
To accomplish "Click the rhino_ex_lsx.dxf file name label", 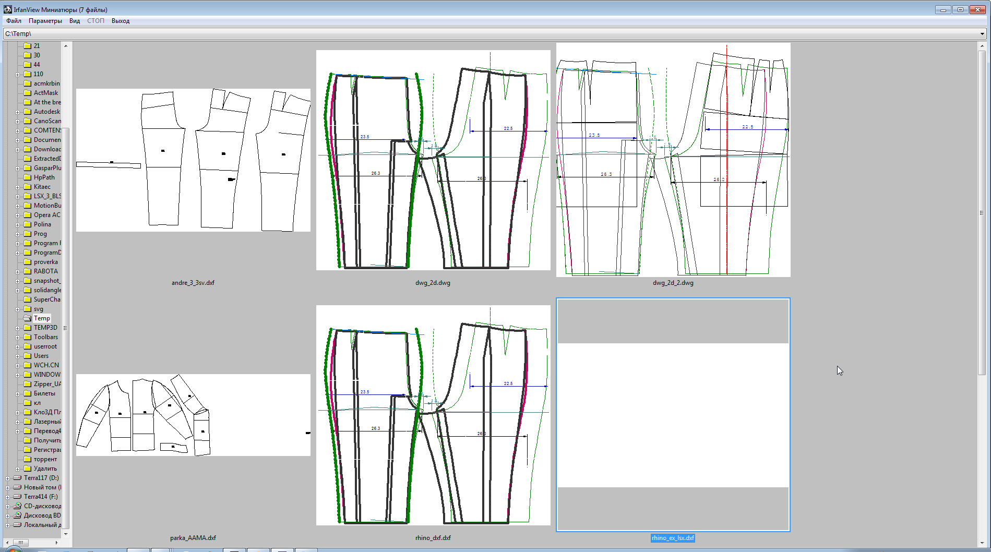I will (673, 538).
